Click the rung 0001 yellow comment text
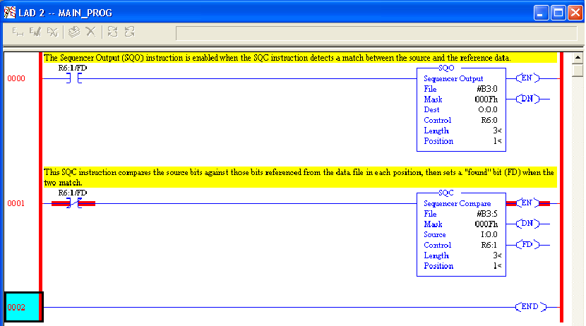The height and width of the screenshot is (326, 586). tap(299, 177)
